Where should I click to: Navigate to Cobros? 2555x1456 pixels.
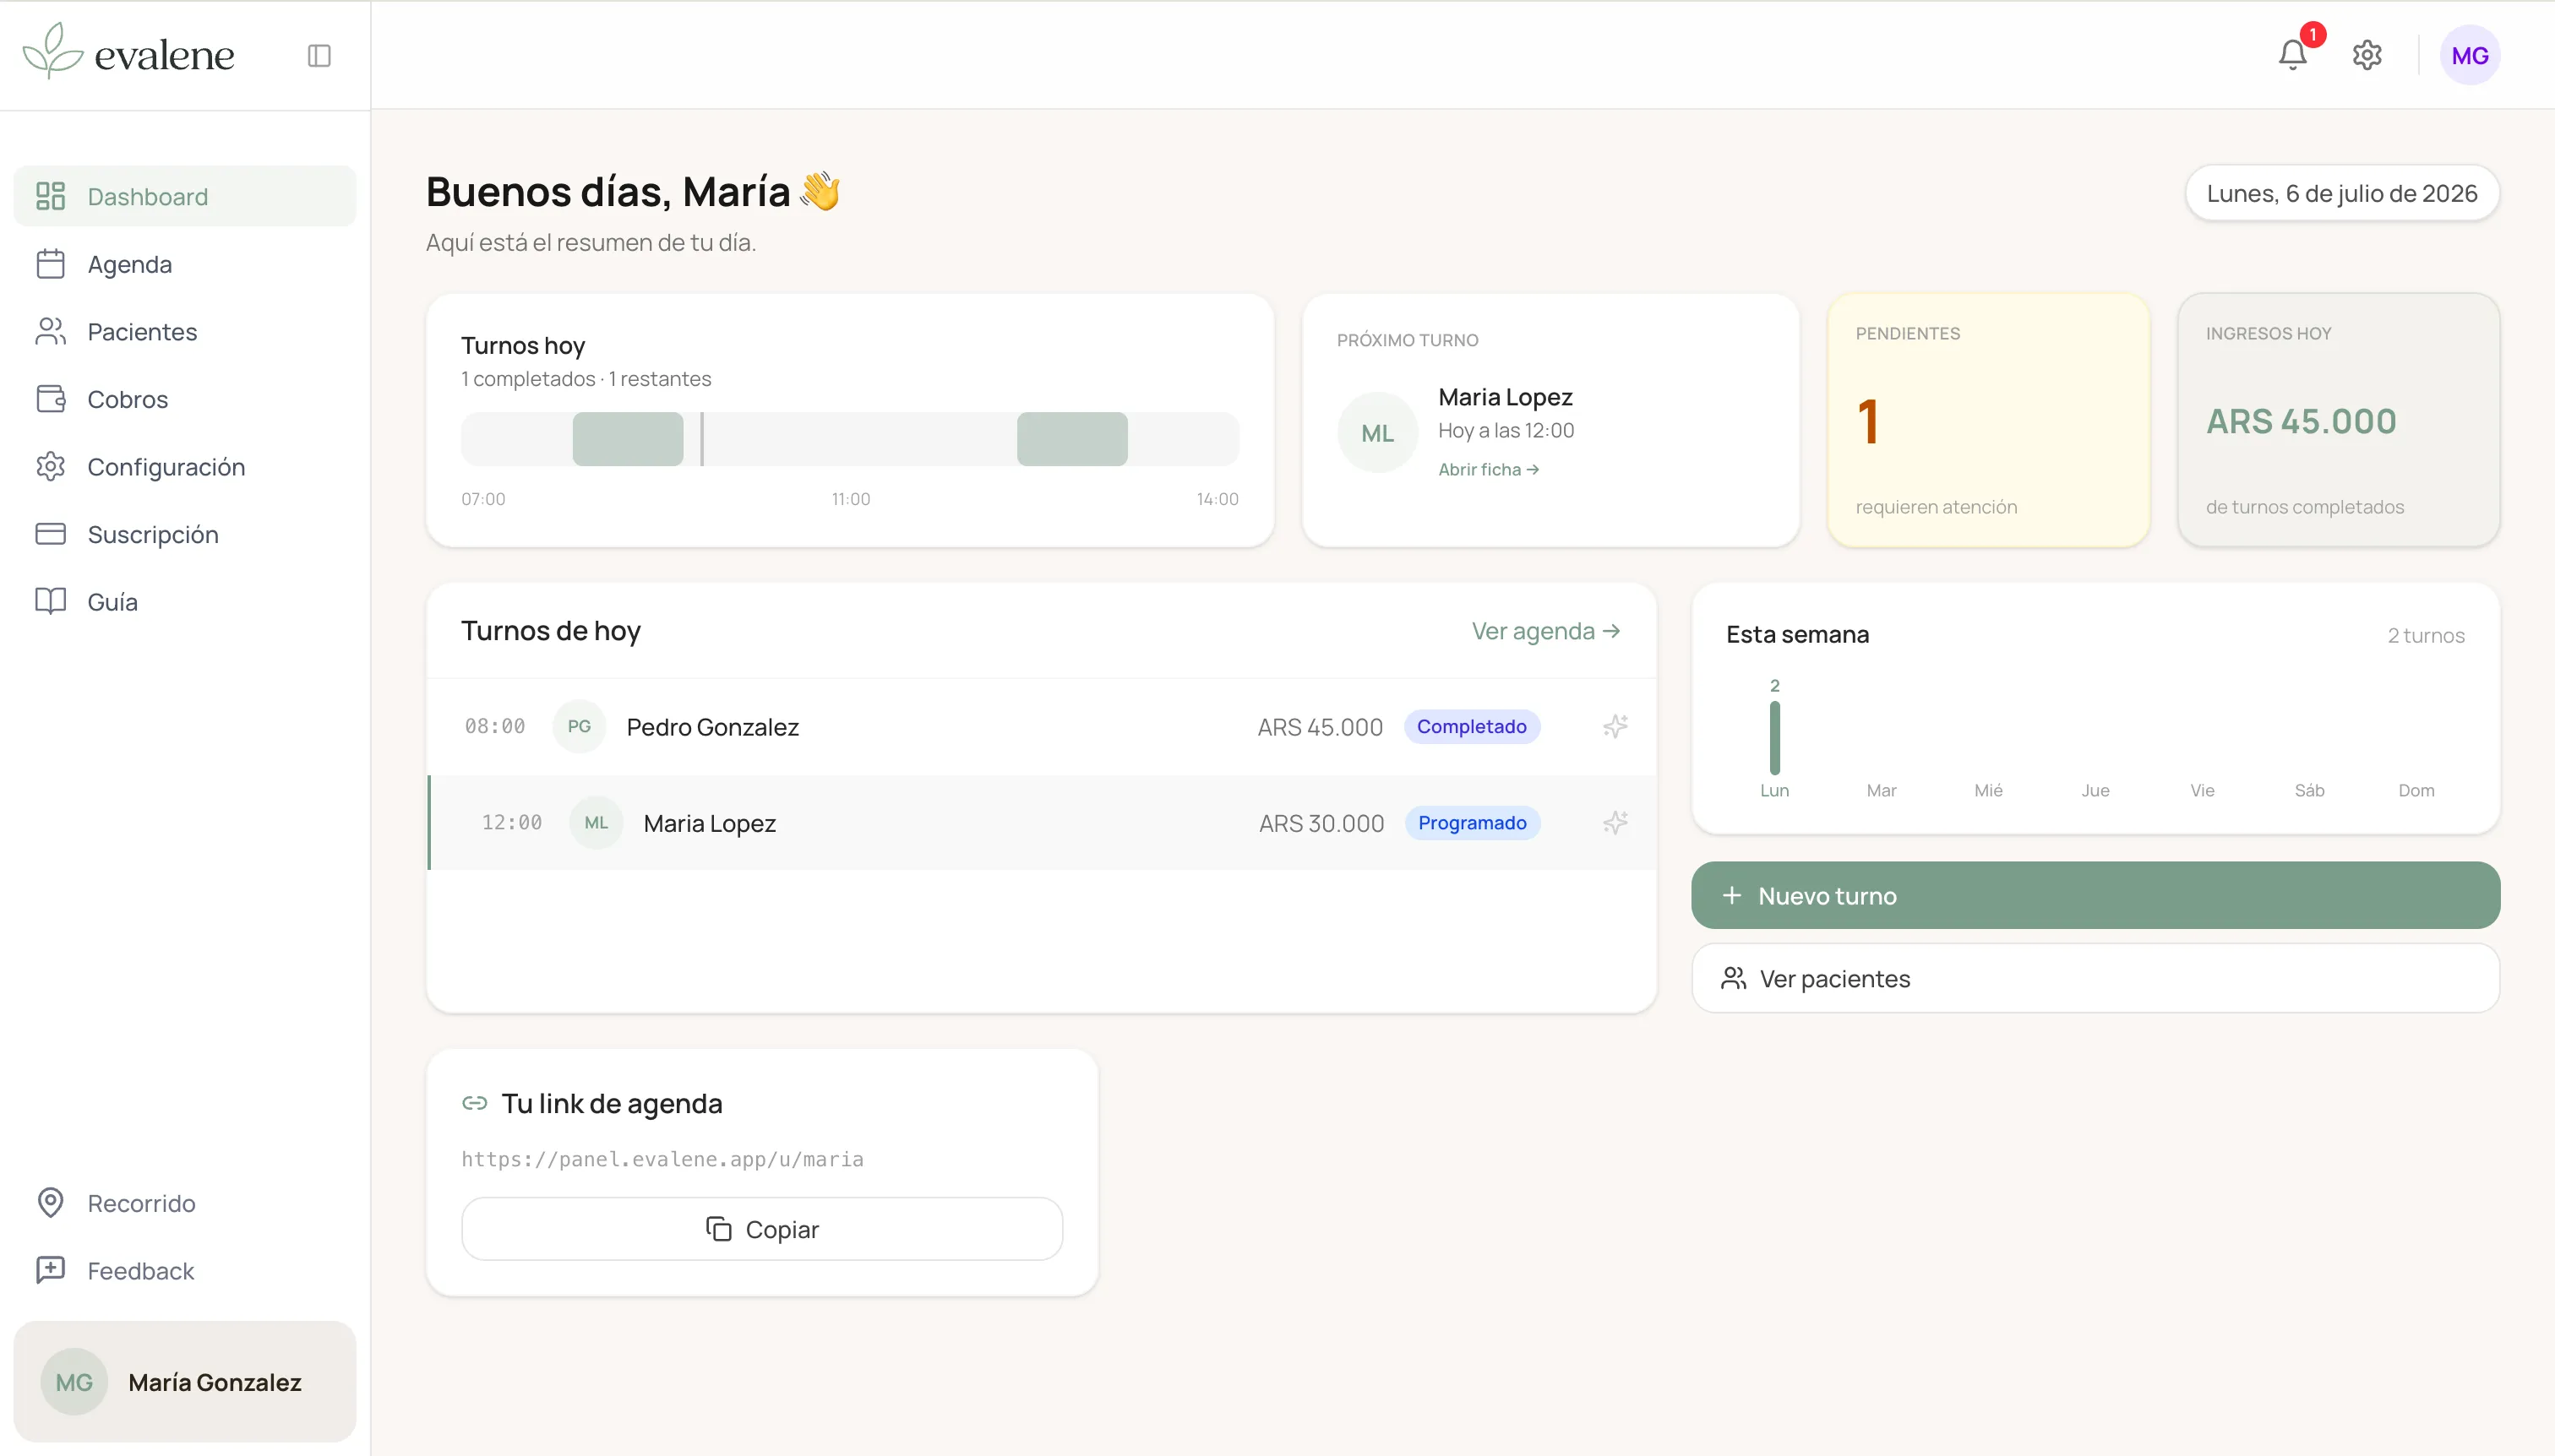tap(184, 399)
